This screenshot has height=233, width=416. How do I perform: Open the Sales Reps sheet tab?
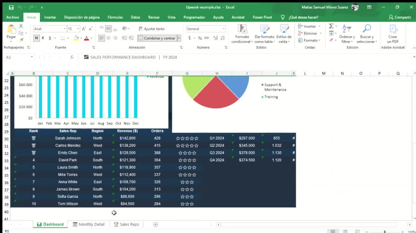coord(126,225)
